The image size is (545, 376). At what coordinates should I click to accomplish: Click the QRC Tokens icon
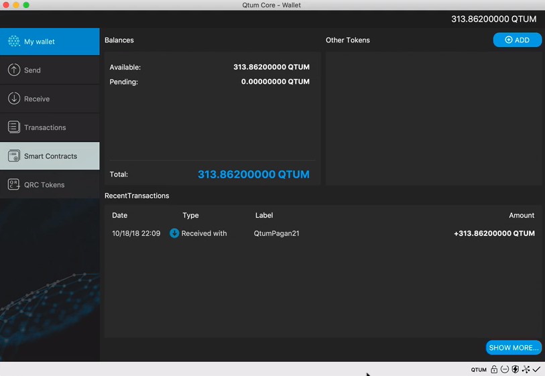coord(14,184)
